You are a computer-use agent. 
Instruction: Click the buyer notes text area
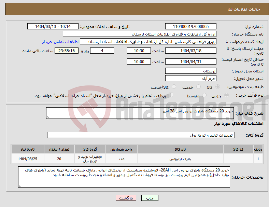point(124,177)
